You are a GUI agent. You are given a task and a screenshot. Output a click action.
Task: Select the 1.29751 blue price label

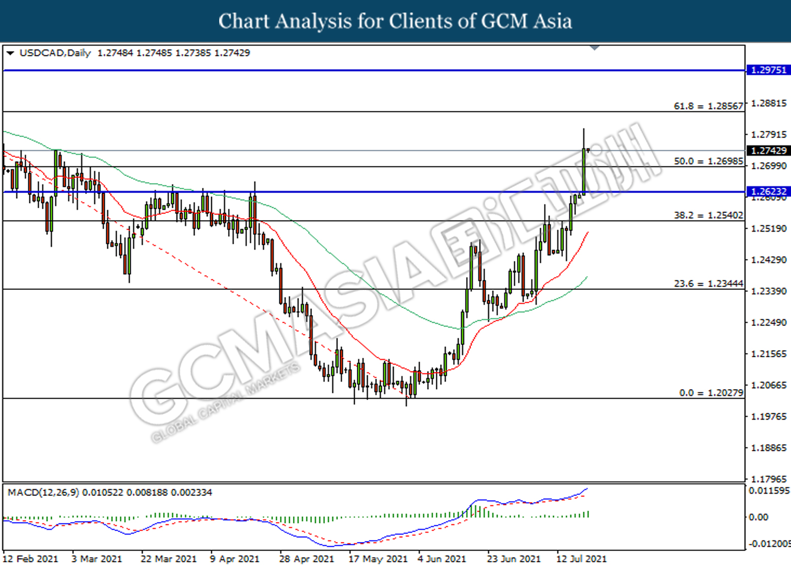(768, 70)
